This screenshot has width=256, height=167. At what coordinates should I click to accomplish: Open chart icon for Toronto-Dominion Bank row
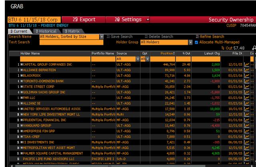click(x=247, y=81)
